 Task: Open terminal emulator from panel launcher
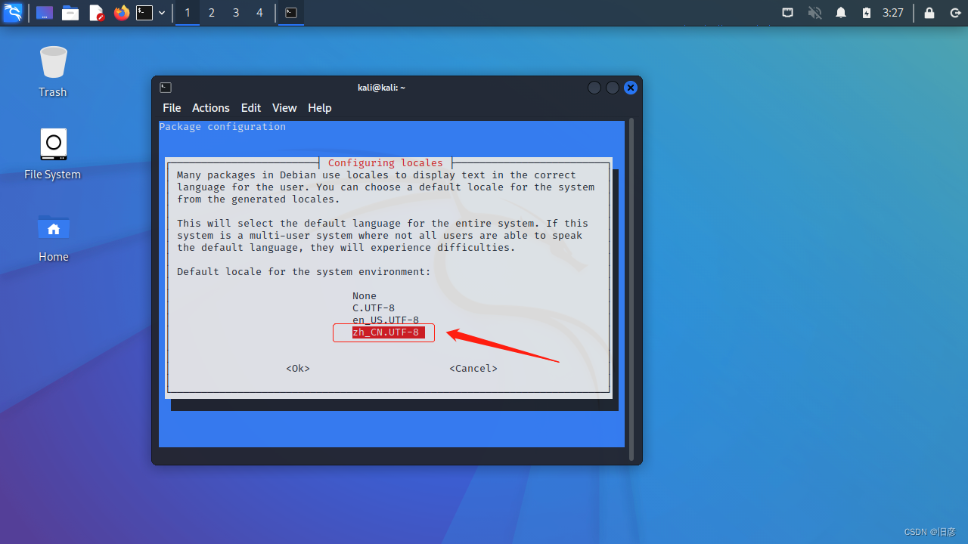pyautogui.click(x=144, y=13)
